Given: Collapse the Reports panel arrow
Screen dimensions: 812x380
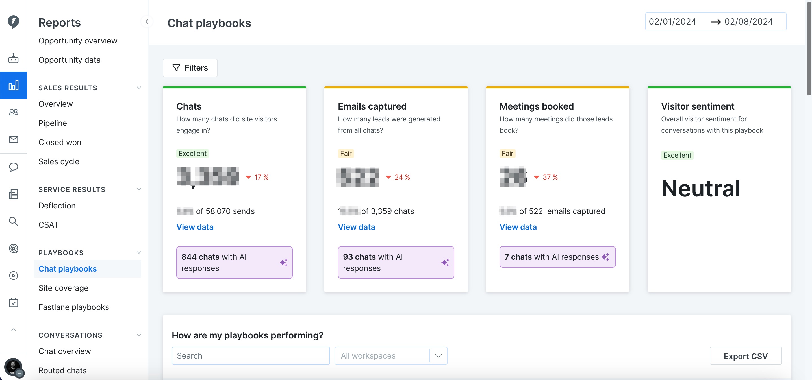Looking at the screenshot, I should (147, 22).
